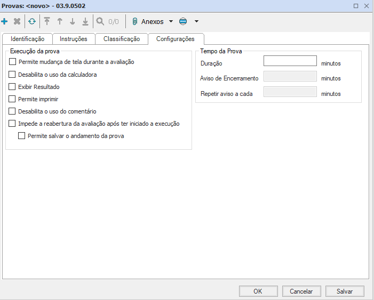Click the magnifying glass search icon
The image size is (374, 300).
coord(100,22)
